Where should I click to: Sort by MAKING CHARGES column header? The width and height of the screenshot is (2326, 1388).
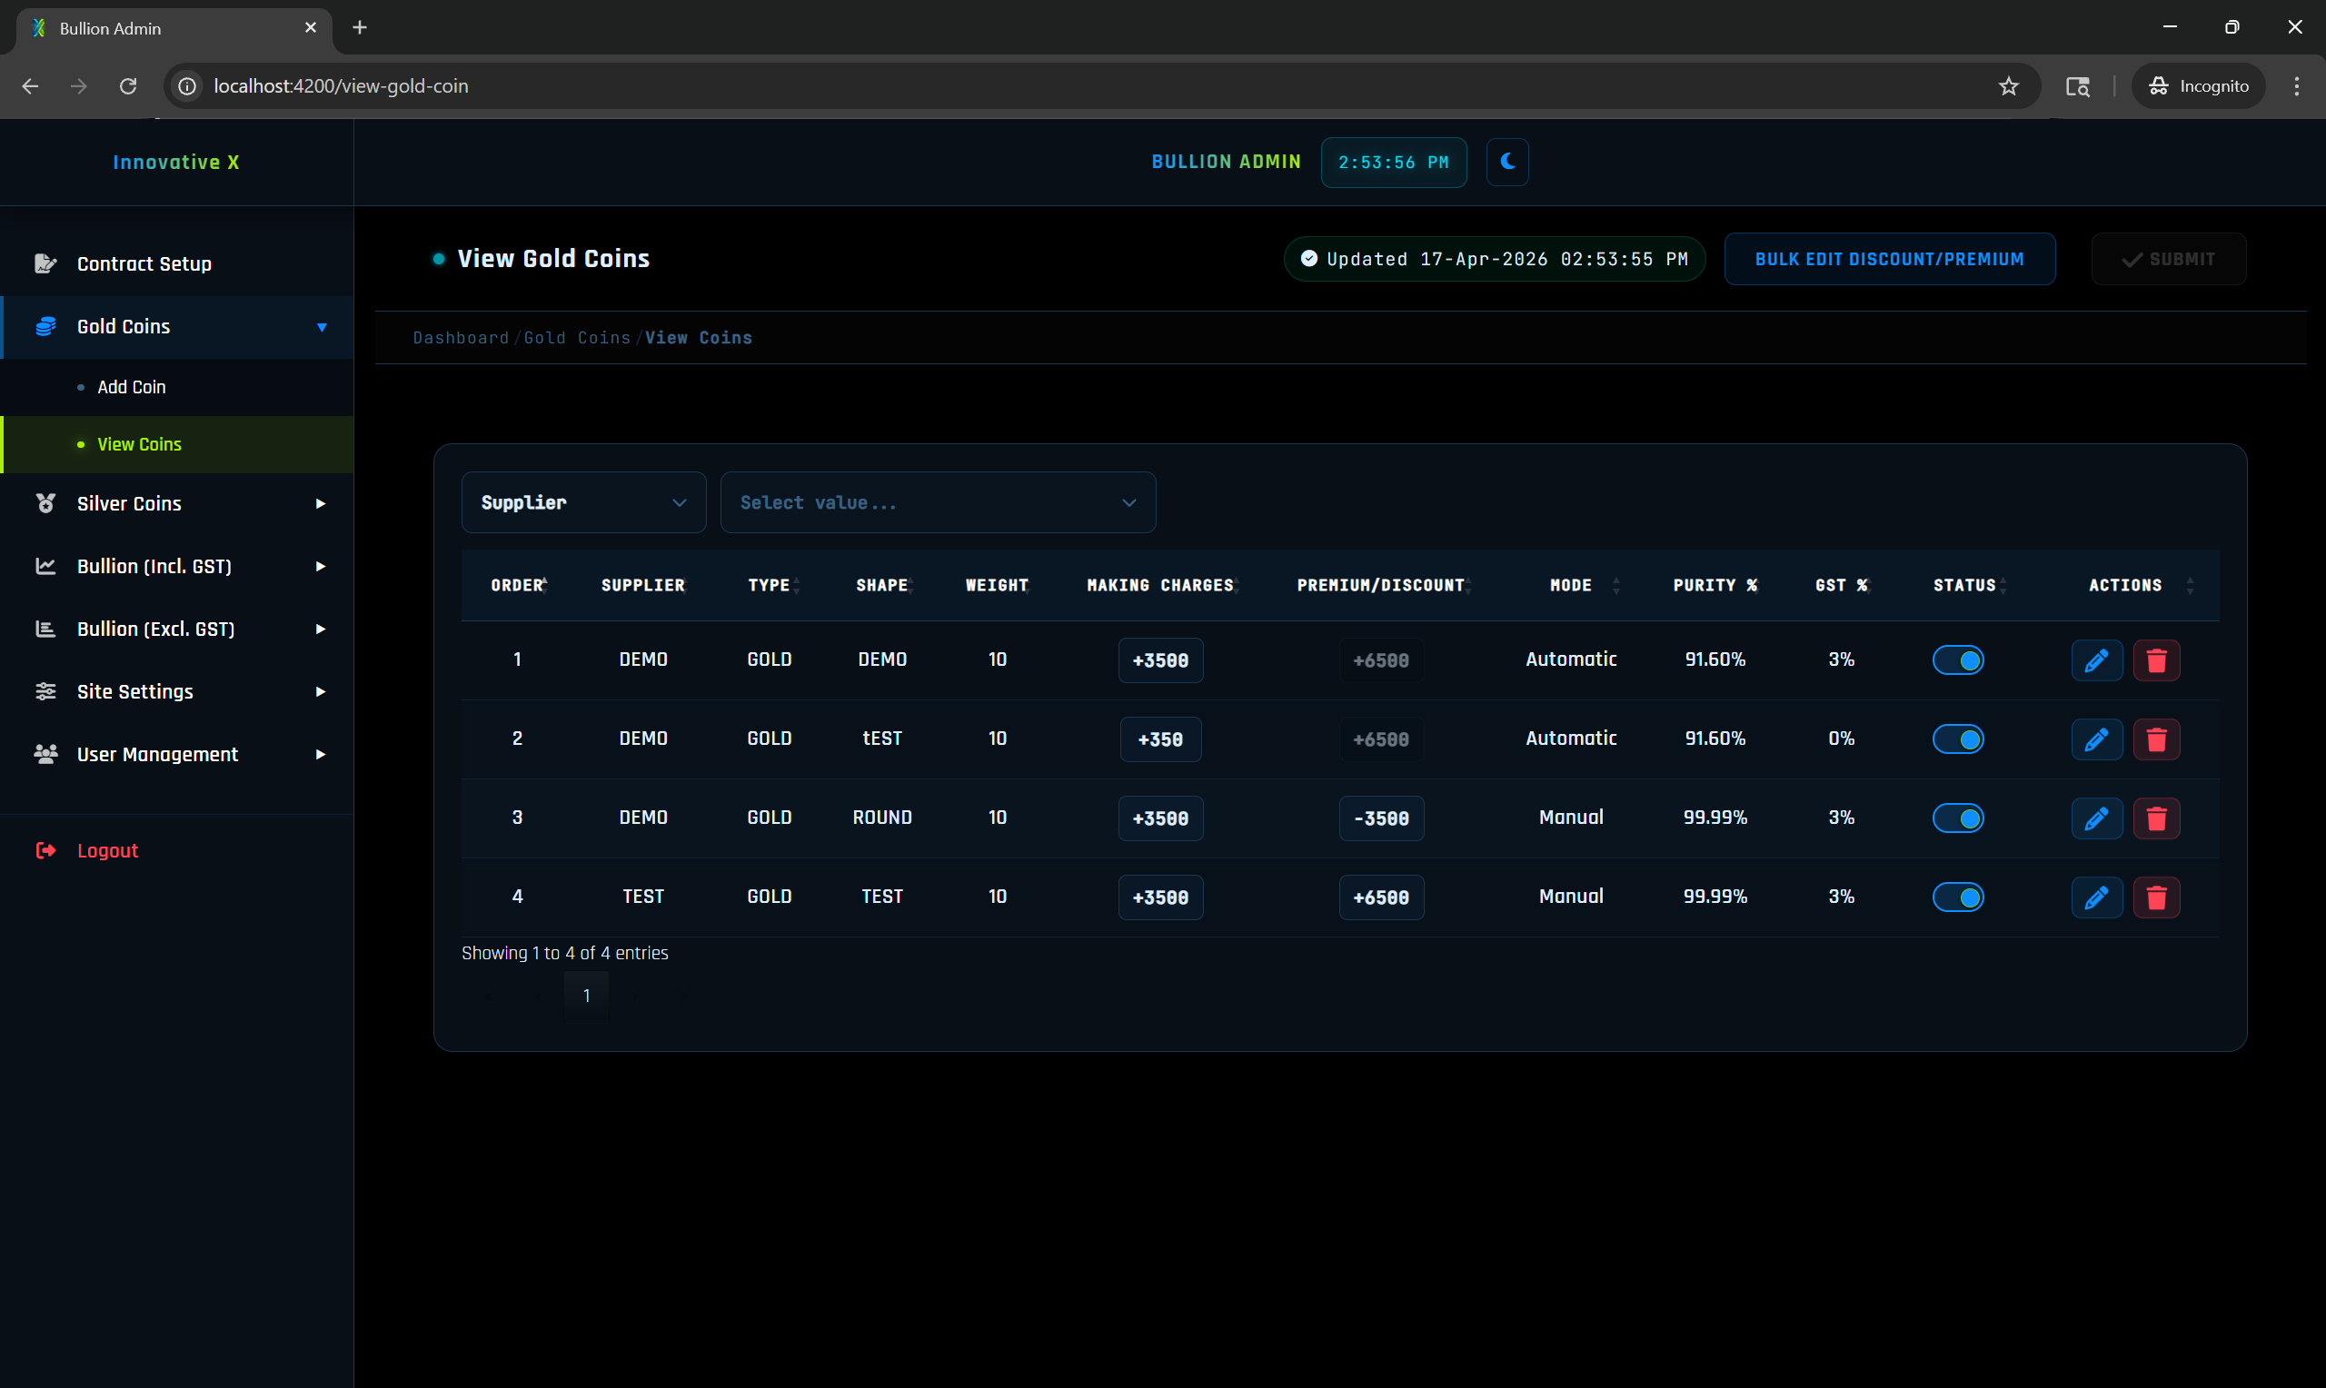pos(1160,586)
